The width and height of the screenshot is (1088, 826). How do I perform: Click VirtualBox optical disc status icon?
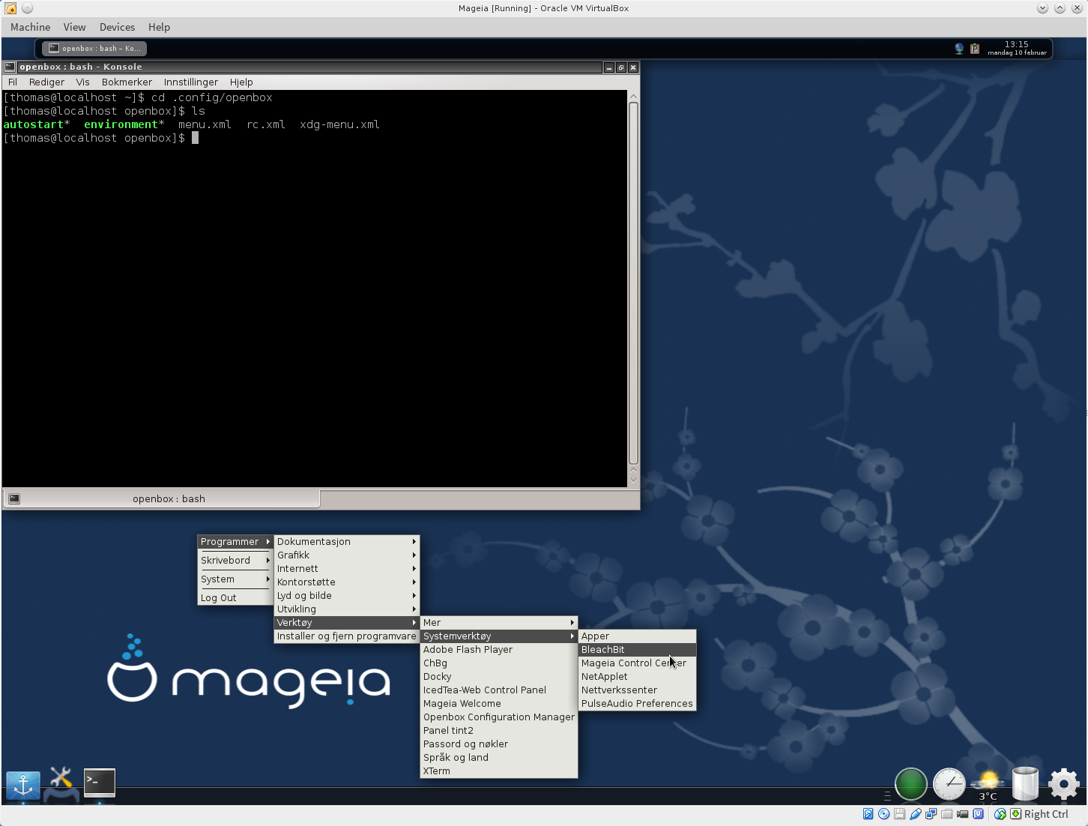(x=883, y=814)
